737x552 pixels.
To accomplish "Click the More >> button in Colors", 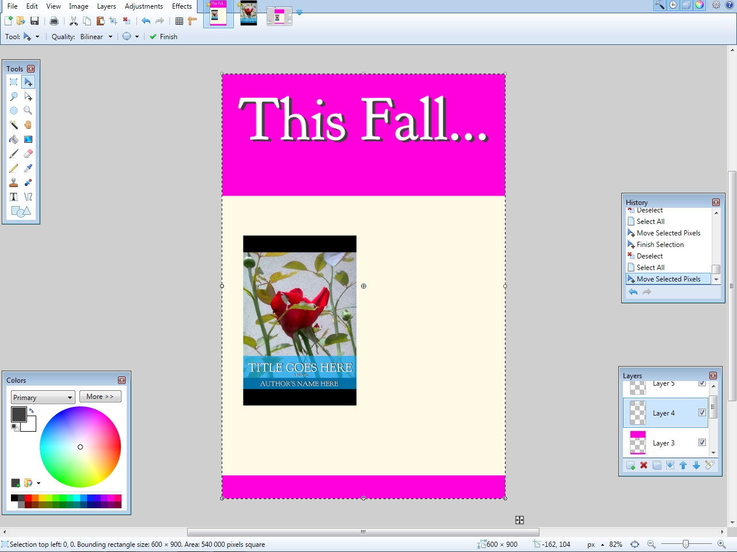I will (100, 397).
